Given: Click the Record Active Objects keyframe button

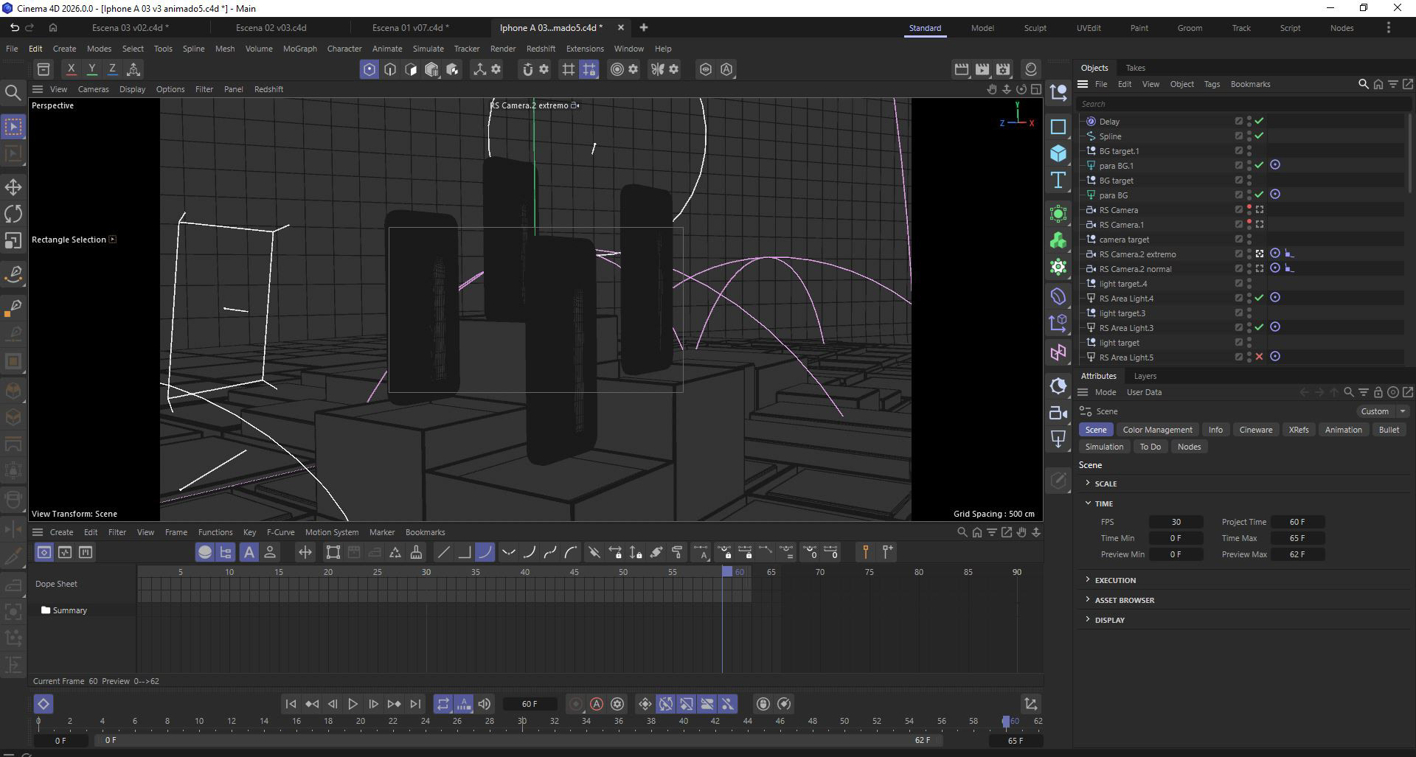Looking at the screenshot, I should coord(576,704).
